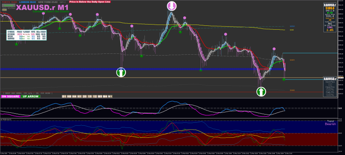Viewport: 345px width, 155px height.
Task: Select the 20 timeframe button
Action: (x=85, y=96)
